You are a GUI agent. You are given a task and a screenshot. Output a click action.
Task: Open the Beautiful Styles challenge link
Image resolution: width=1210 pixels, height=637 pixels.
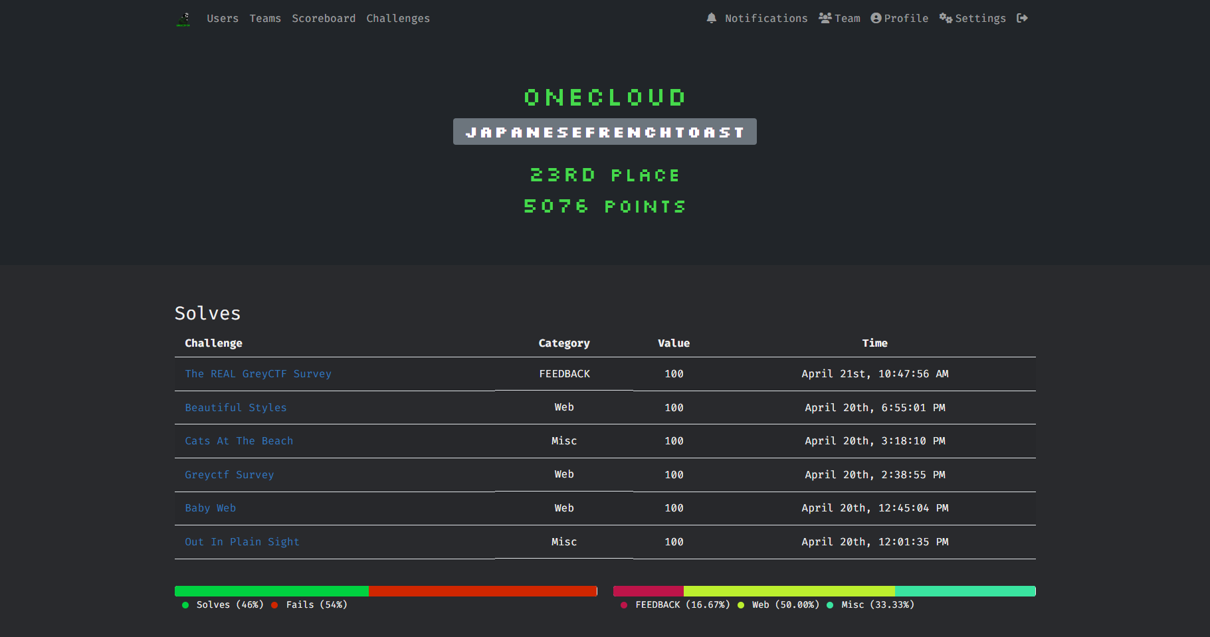236,408
